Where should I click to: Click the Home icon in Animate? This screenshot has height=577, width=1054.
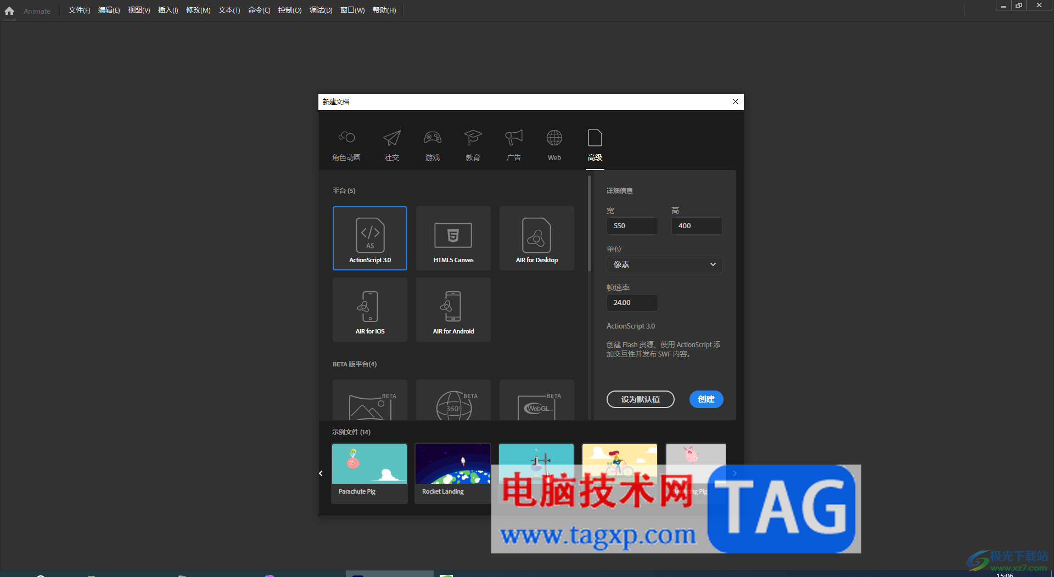pos(9,10)
